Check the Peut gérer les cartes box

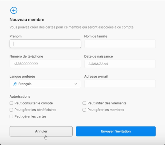pyautogui.click(x=11, y=116)
